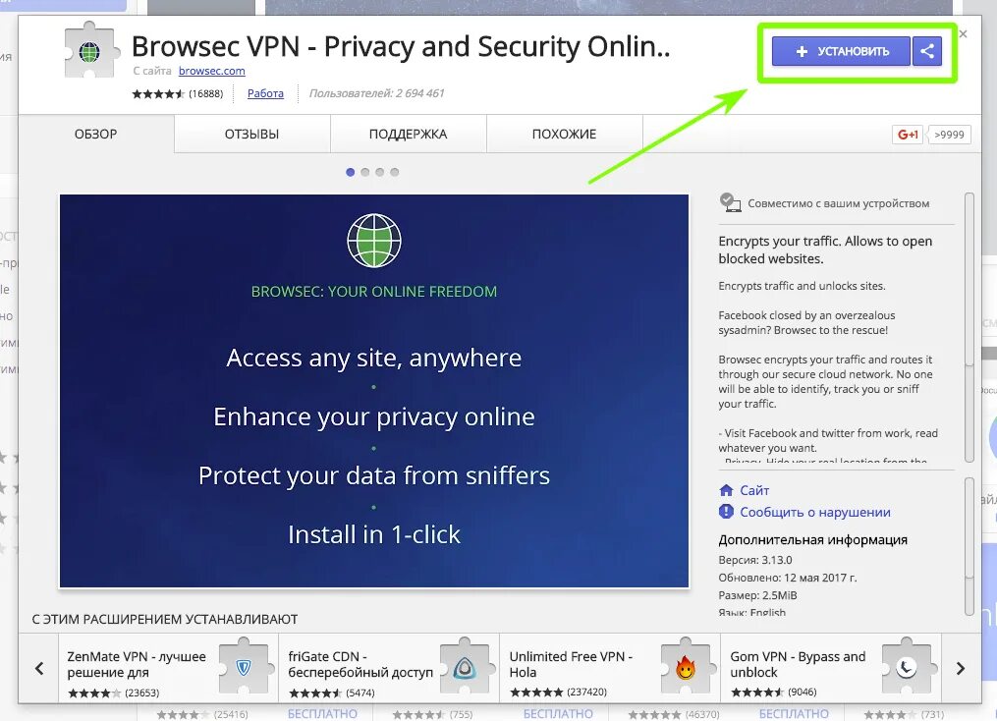The image size is (997, 721).
Task: Open the Hola flame extension icon
Action: coord(685,667)
